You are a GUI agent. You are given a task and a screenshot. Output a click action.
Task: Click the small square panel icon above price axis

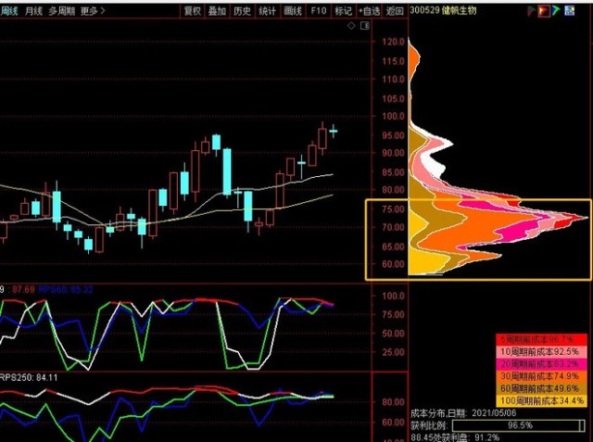(x=365, y=26)
